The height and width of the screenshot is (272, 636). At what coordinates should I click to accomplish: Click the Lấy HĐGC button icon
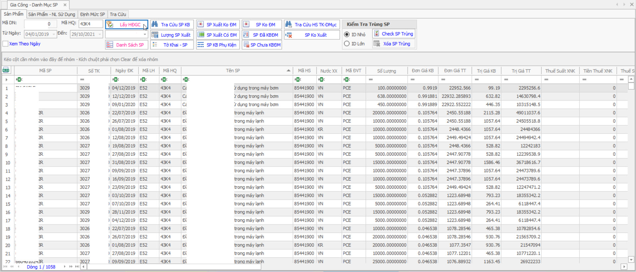[x=110, y=24]
